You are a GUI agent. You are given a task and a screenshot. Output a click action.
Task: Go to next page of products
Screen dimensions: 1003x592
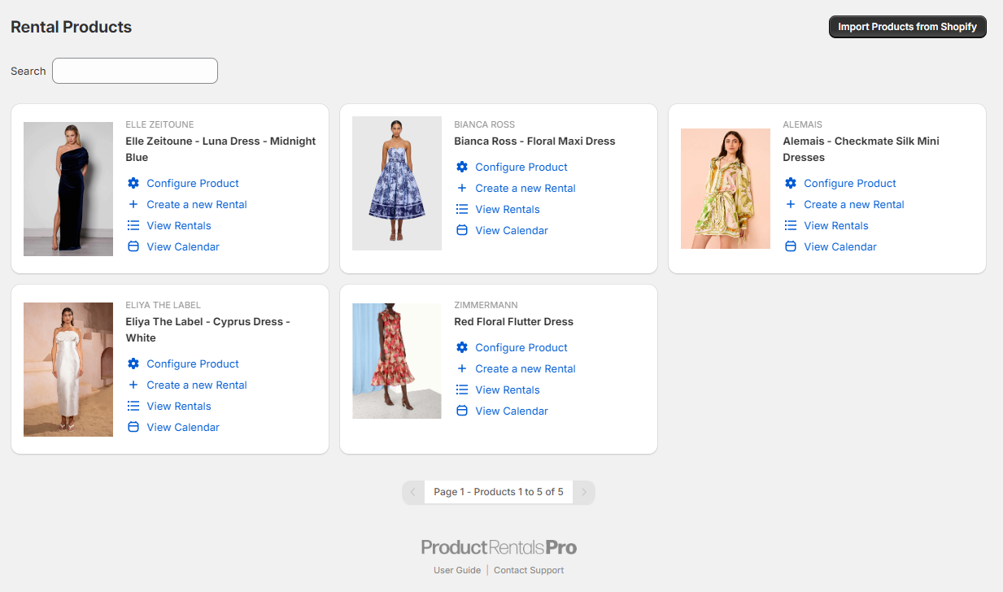[x=583, y=492]
